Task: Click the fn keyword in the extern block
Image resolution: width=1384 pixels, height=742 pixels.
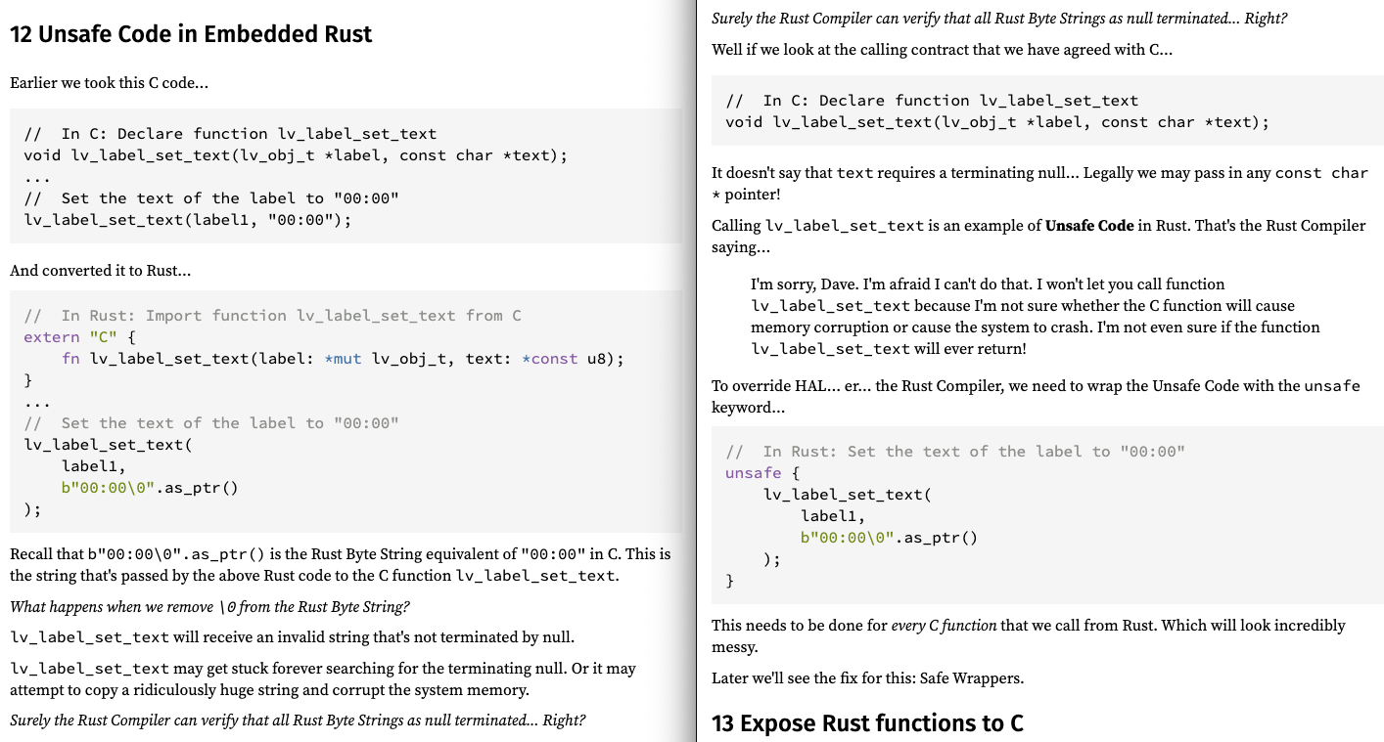Action: tap(70, 359)
